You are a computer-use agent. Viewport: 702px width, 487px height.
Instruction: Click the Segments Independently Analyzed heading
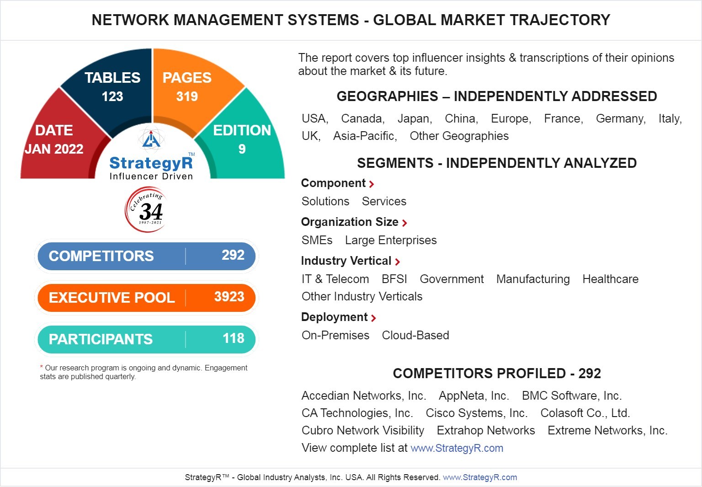497,163
